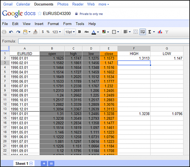Image resolution: width=190 pixels, height=167 pixels.
Task: Insert a chart with chart icon
Action: [160, 32]
